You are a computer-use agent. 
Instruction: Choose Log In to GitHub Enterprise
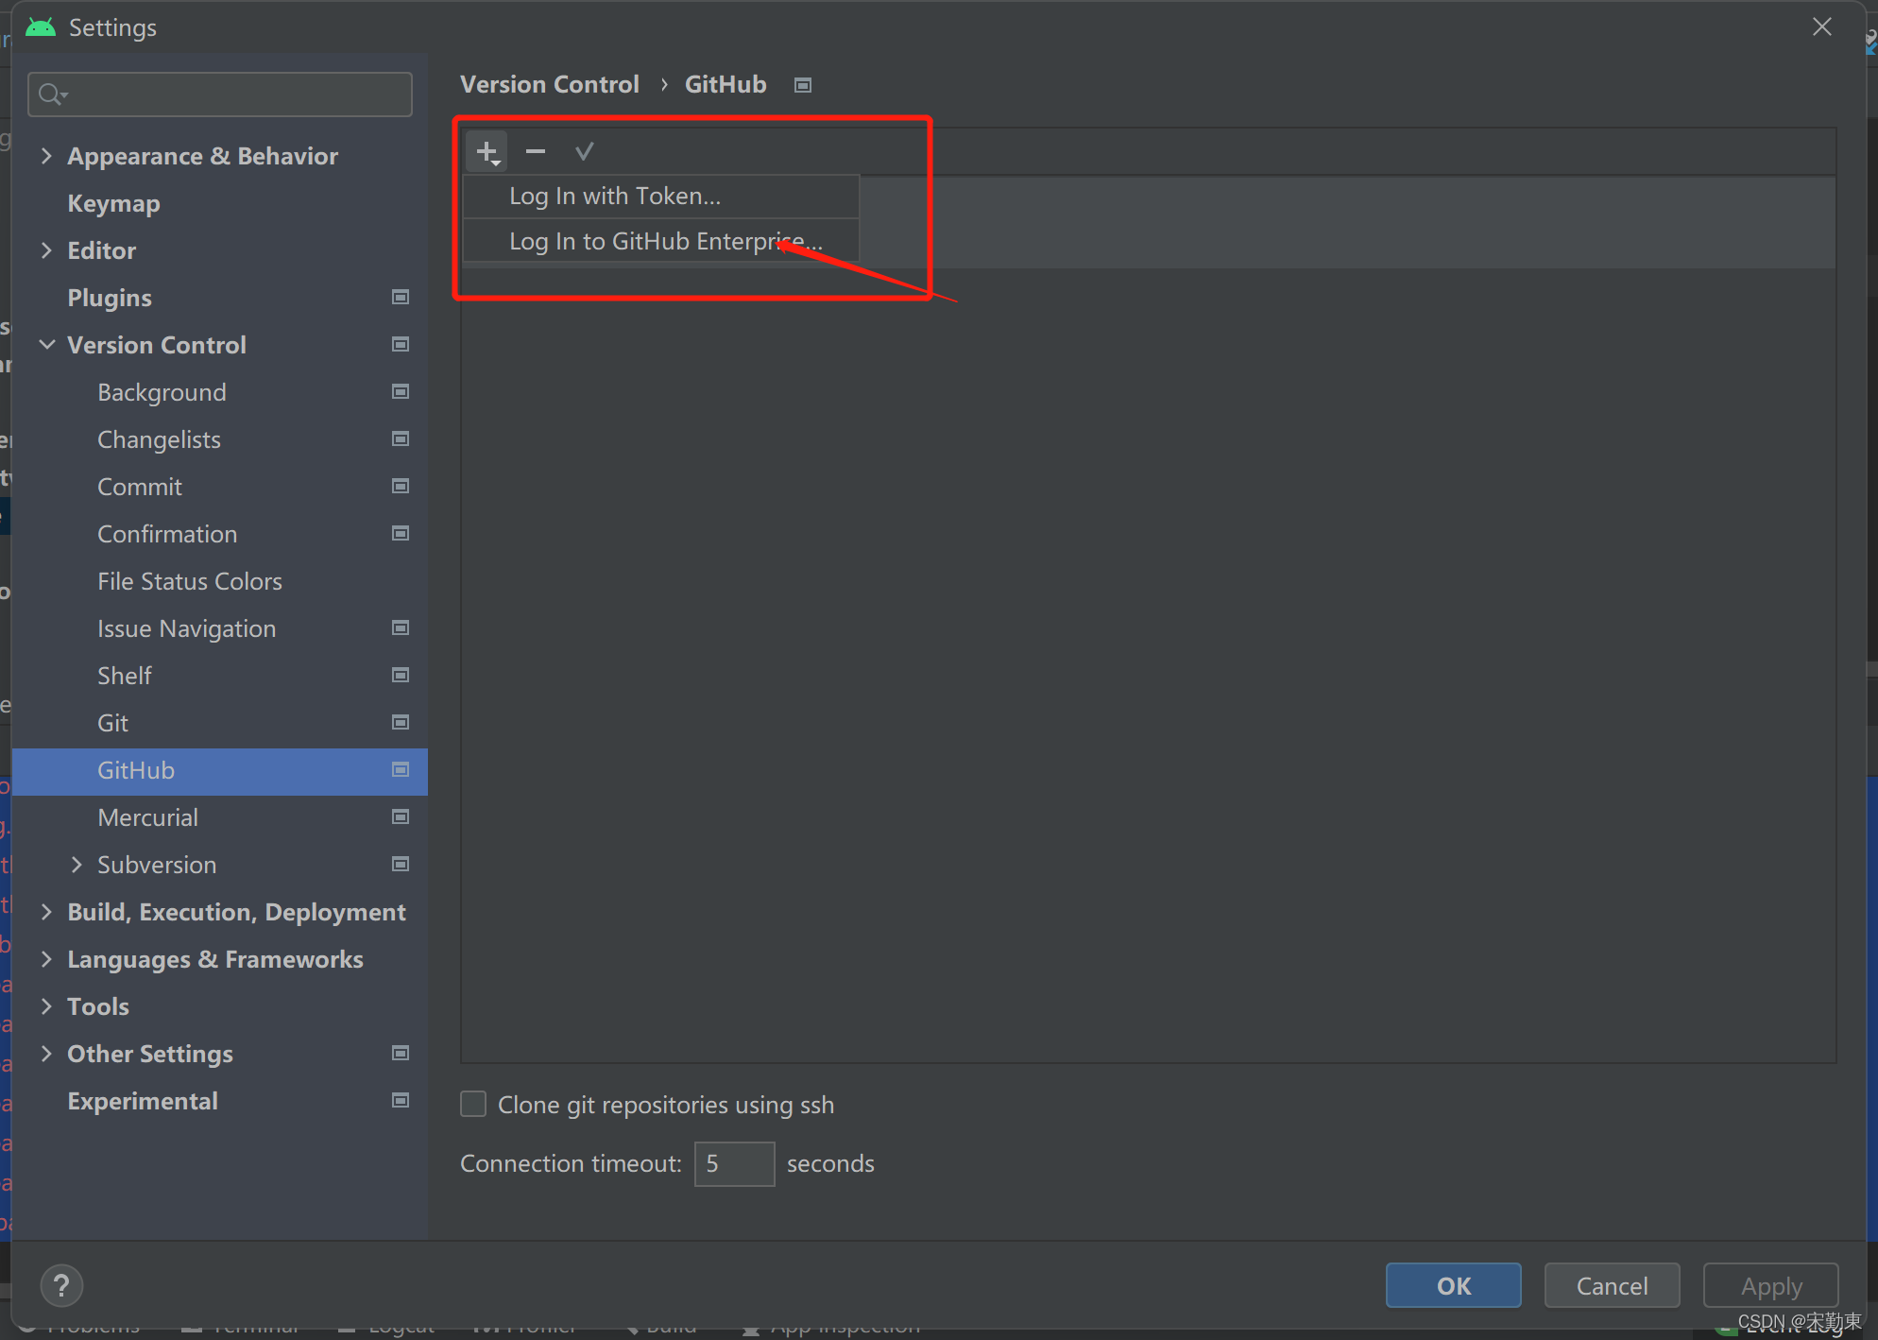coord(661,241)
